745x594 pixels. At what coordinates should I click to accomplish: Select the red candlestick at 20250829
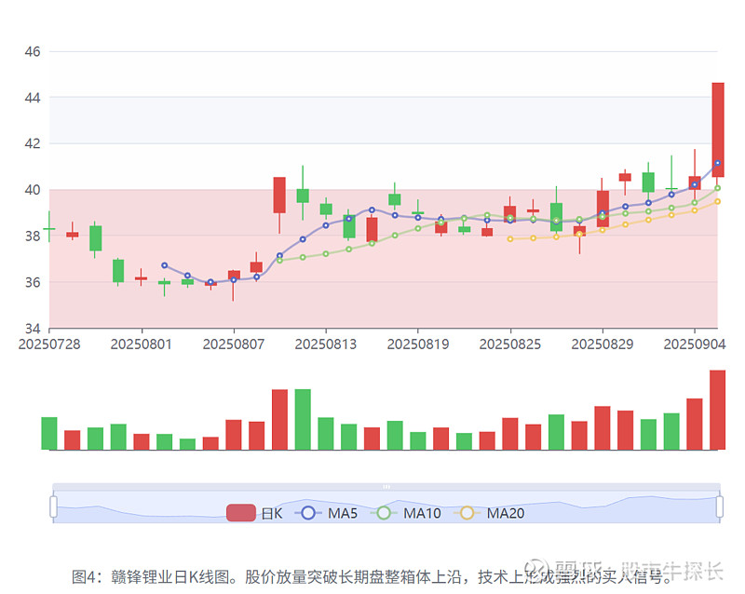603,209
